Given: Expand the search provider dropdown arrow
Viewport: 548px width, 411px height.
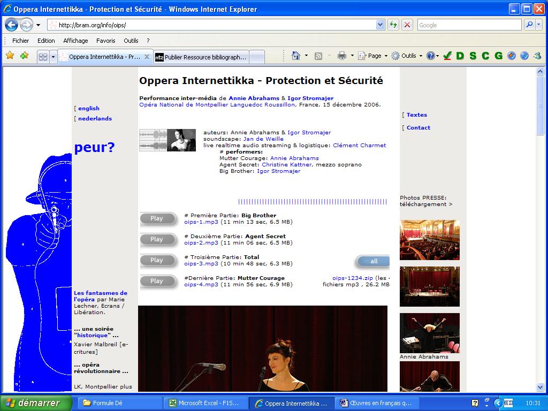Looking at the screenshot, I should pos(538,25).
